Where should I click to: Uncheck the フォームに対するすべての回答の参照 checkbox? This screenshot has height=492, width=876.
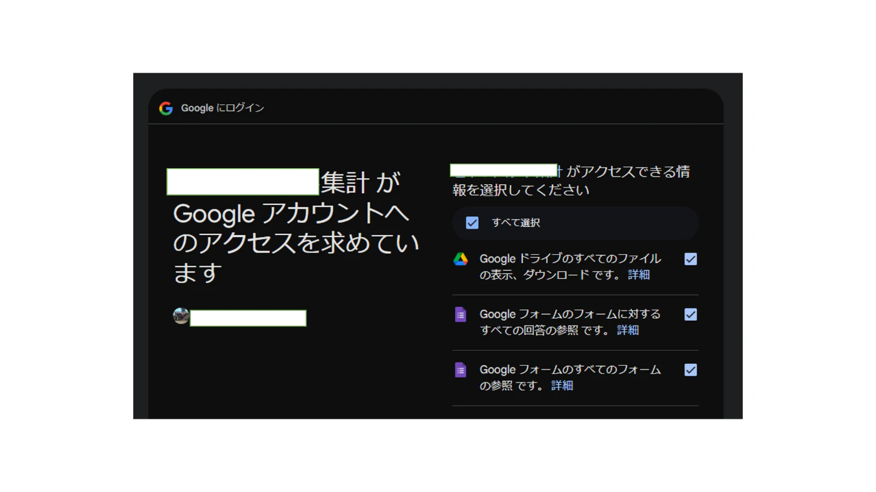click(x=691, y=314)
